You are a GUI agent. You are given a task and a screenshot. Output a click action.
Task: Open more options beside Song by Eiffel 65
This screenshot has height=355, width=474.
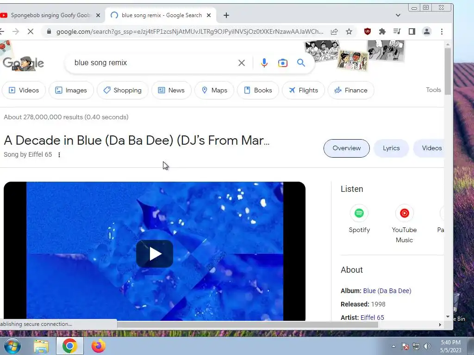59,154
